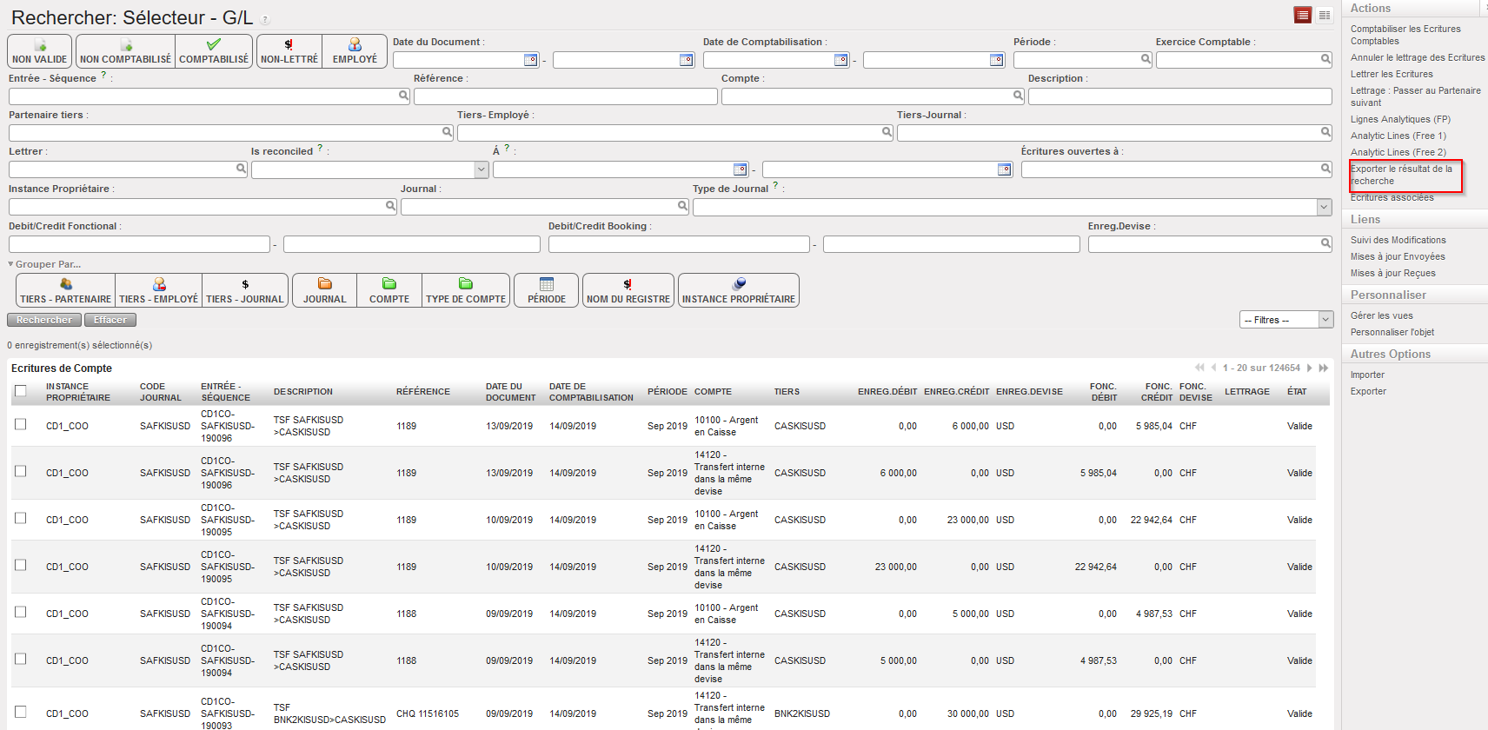Open calendar picker for Date du Document start
1488x730 pixels.
[x=530, y=60]
